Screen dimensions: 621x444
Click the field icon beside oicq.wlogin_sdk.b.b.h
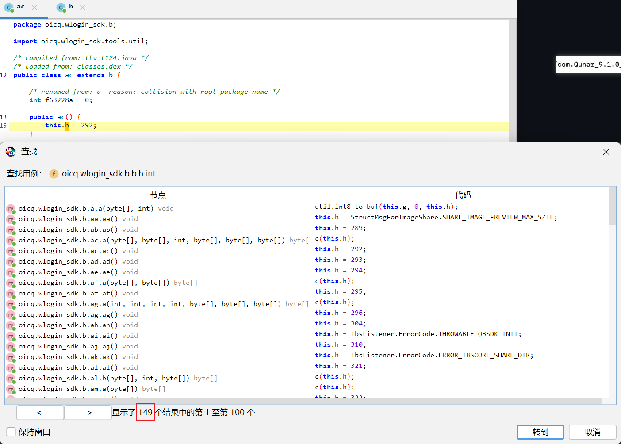[x=54, y=174]
